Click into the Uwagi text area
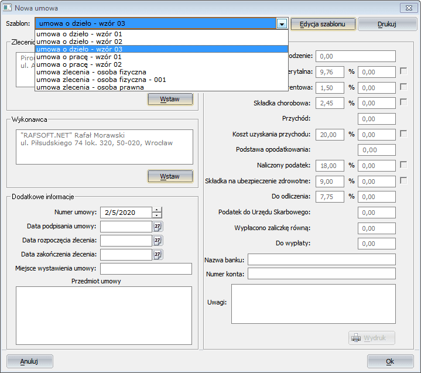 point(313,303)
